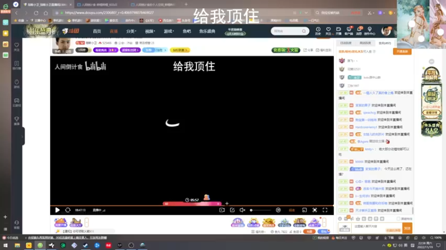Open the 名人堂 side banner
The height and width of the screenshot is (250, 446).
432,129
